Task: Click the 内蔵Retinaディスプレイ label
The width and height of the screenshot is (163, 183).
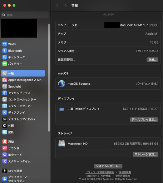Action: pyautogui.click(x=83, y=109)
